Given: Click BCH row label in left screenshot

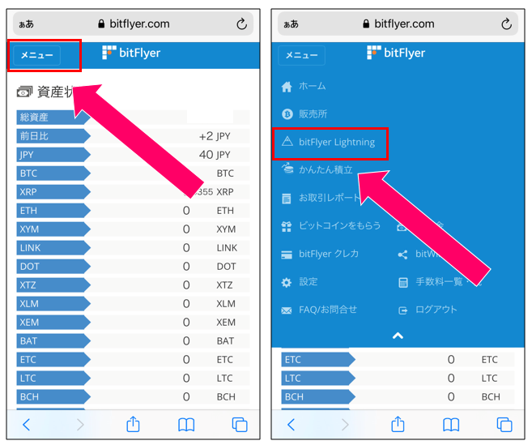Looking at the screenshot, I should coord(53,396).
